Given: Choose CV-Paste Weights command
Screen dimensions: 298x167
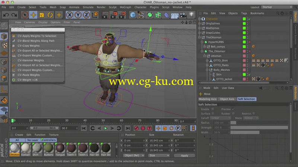Looking at the screenshot, I should 29,75.
